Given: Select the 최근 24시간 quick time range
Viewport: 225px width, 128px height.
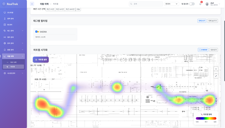Looking at the screenshot, I should click(70, 9).
